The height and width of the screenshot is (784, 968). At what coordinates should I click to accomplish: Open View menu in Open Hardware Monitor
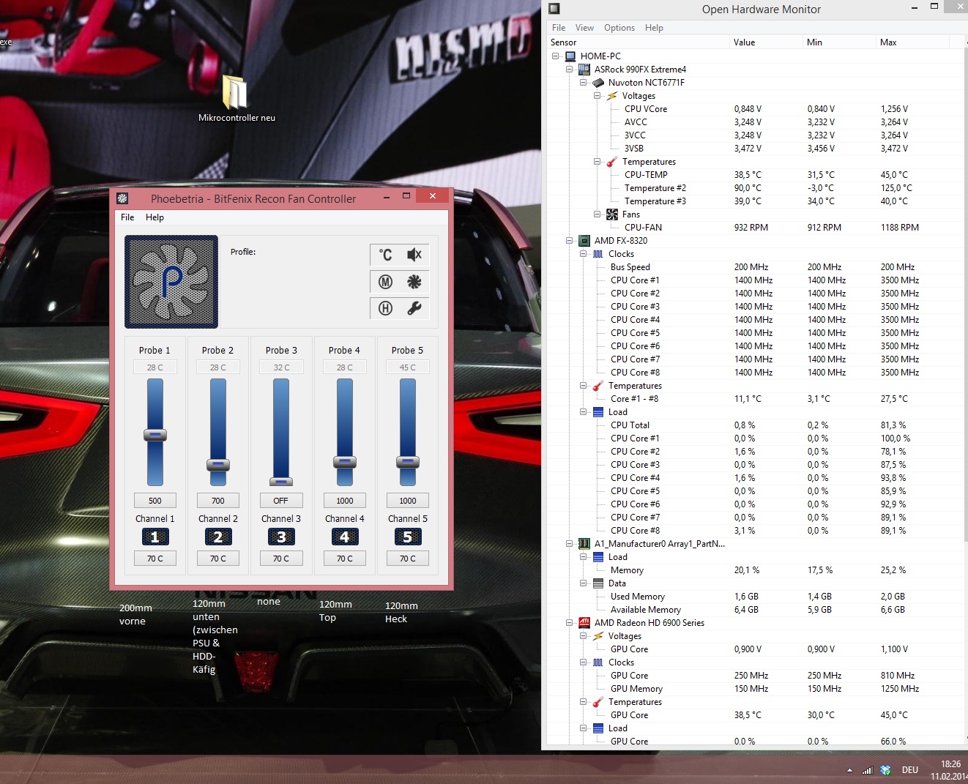584,28
